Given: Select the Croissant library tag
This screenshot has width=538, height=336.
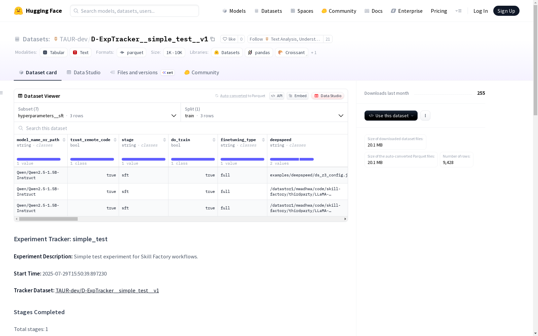Looking at the screenshot, I should coord(292,52).
